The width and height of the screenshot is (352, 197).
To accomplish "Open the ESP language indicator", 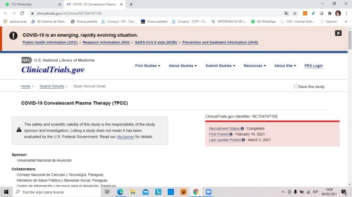I will (x=315, y=192).
